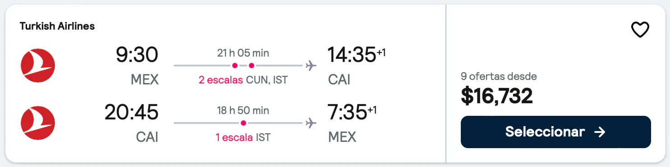Click the 20:45 return departure time
This screenshot has width=670, height=167.
[132, 112]
